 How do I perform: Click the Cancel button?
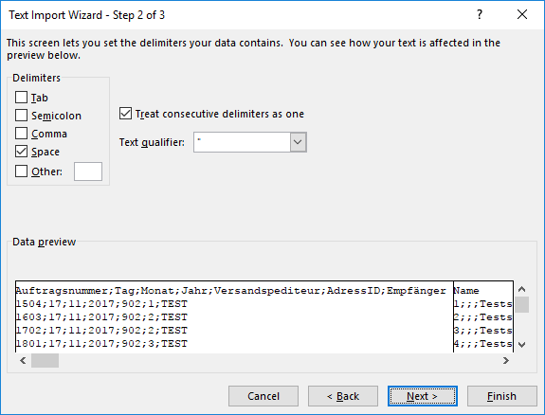[x=263, y=396]
